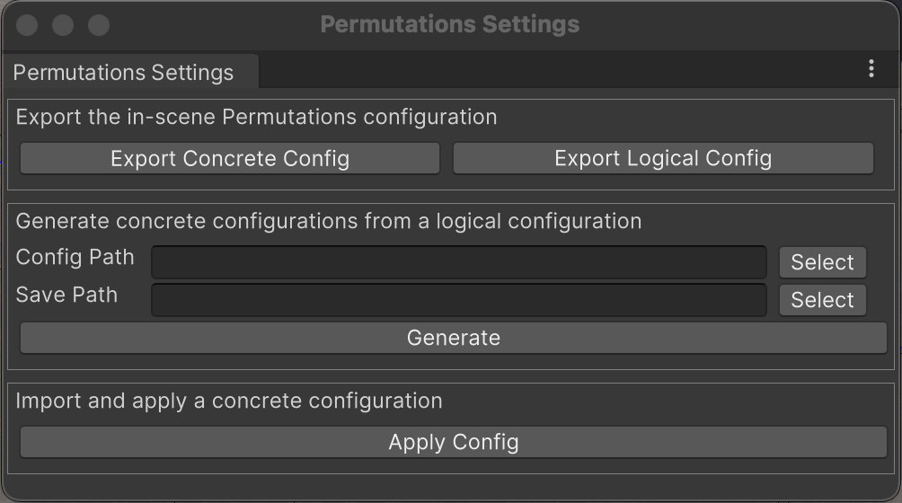Viewport: 902px width, 503px height.
Task: Maximize the Permutations Settings window
Action: (x=98, y=25)
